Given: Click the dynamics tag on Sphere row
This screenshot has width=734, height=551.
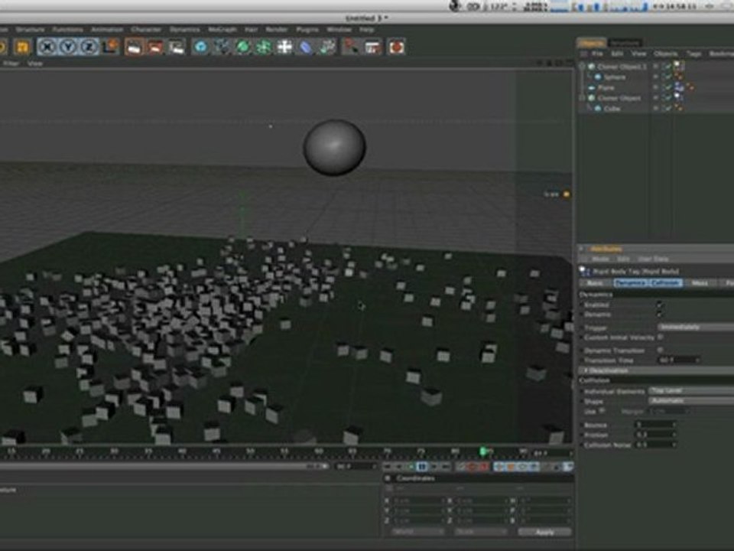Looking at the screenshot, I should [678, 77].
